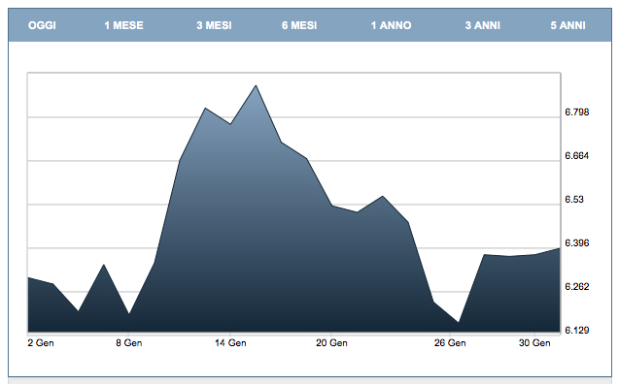Show the 6 MESI chart period
Image resolution: width=619 pixels, height=384 pixels.
299,25
